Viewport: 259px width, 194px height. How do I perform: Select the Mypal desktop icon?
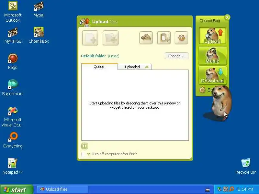coord(39,9)
